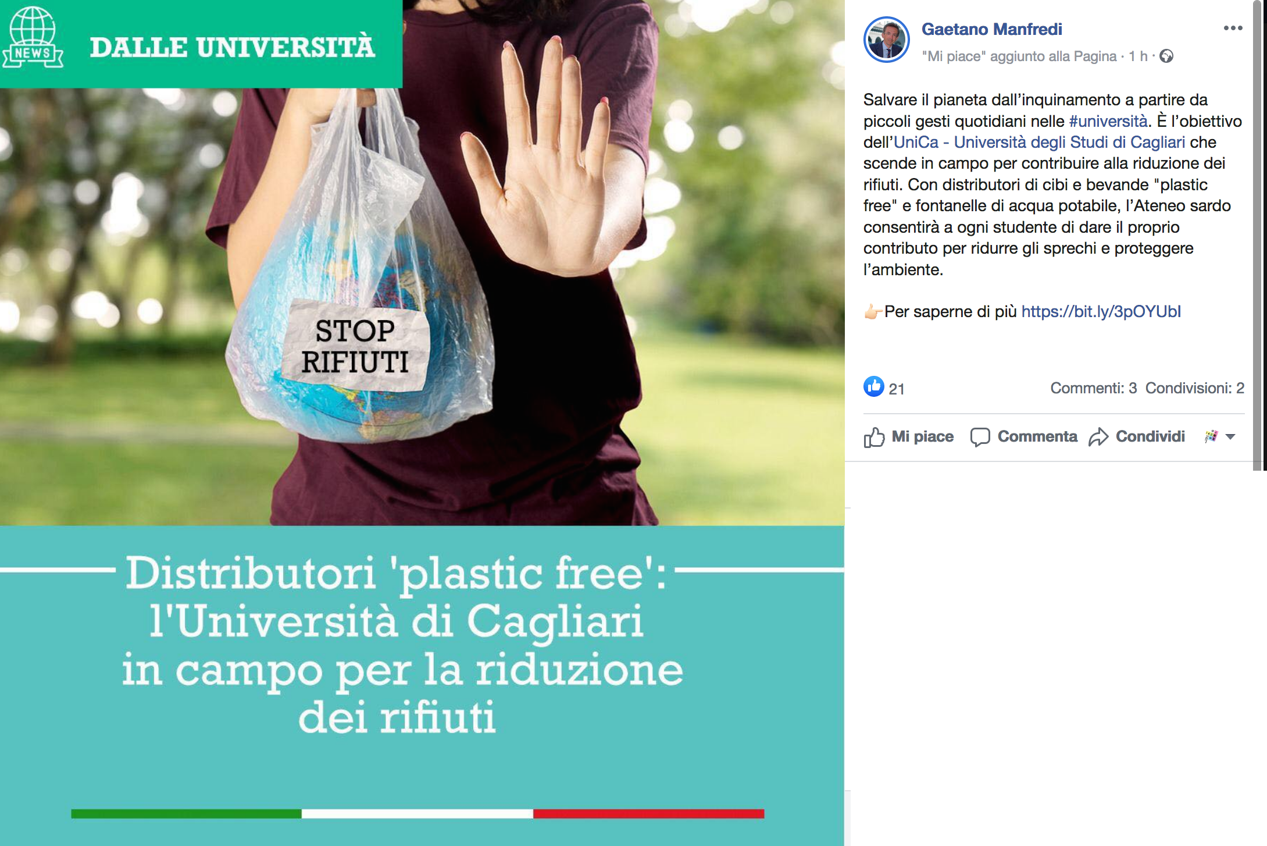Viewport: 1267px width, 846px height.
Task: Open Gaetano Manfredi's profile picture
Action: click(886, 40)
